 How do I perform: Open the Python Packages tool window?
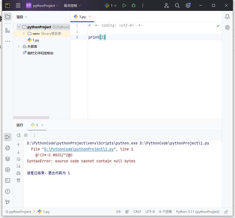8,159
